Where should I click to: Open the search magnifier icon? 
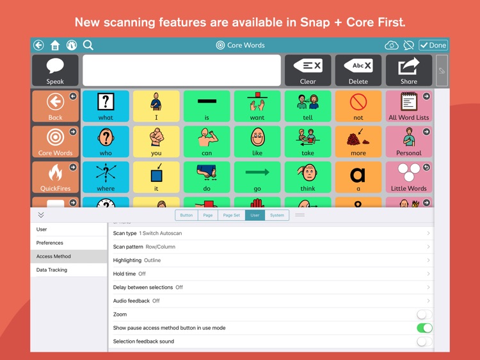point(88,45)
